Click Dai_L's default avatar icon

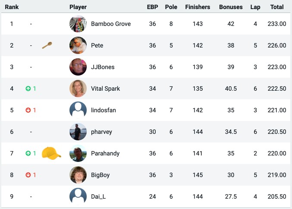coord(78,196)
